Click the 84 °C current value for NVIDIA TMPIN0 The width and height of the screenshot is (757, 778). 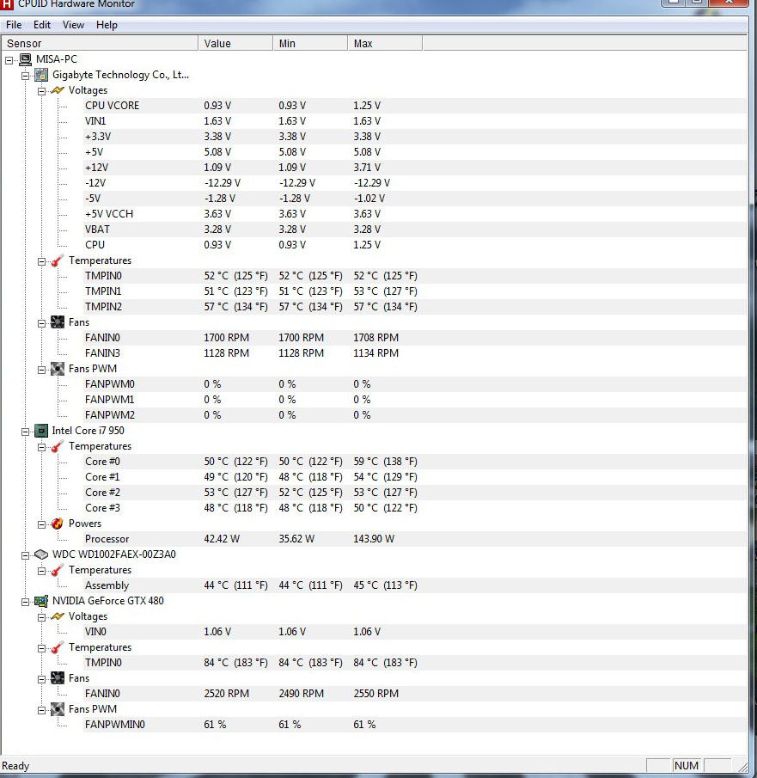point(235,663)
